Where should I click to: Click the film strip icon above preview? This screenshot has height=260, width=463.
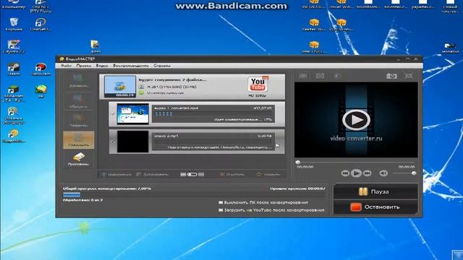303,76
